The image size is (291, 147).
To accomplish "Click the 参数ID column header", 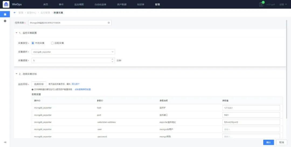I will [100, 101].
